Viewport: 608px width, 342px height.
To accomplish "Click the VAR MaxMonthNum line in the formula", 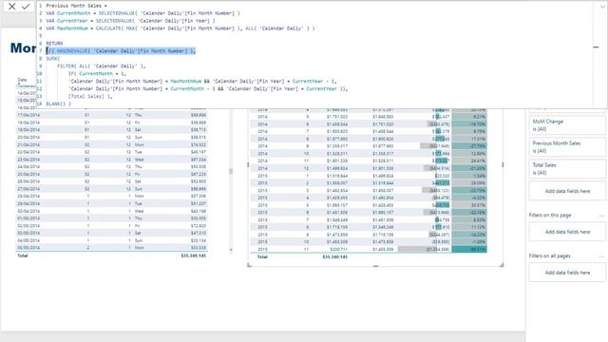I will tap(180, 28).
